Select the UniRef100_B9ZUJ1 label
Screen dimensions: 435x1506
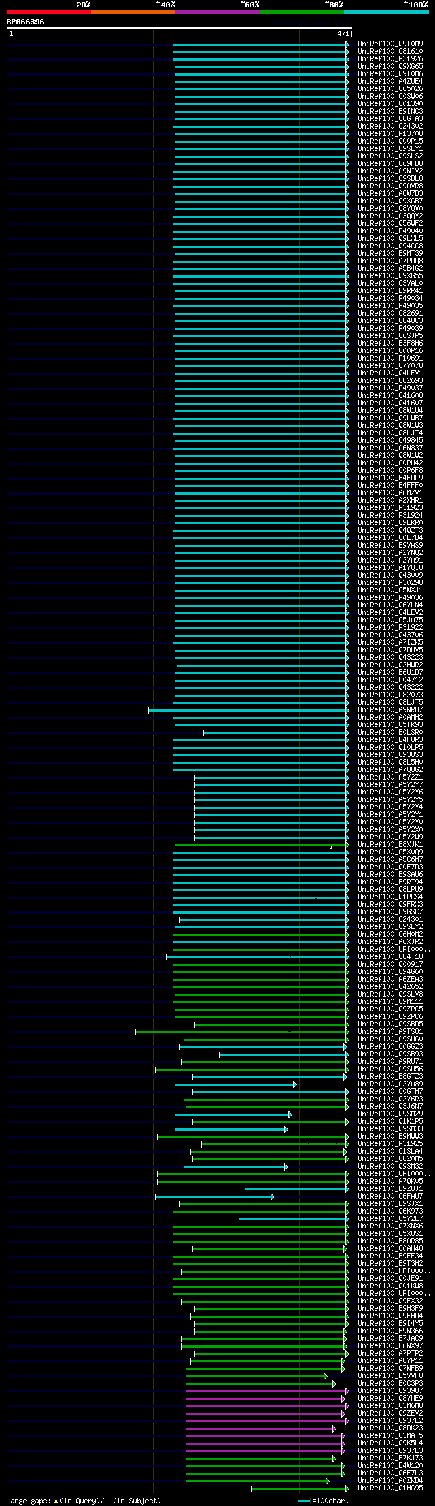click(x=390, y=1189)
